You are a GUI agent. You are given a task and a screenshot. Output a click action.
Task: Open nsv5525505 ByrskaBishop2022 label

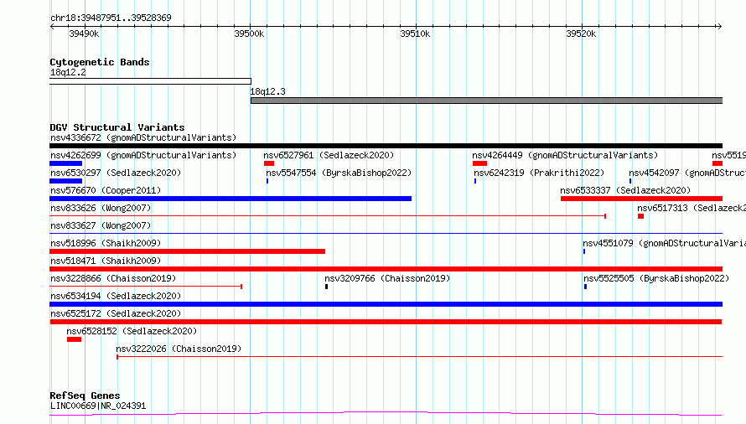(656, 278)
